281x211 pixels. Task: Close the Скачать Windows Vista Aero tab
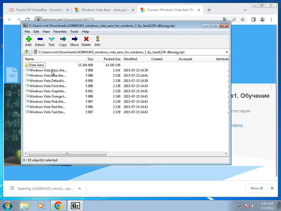199,10
